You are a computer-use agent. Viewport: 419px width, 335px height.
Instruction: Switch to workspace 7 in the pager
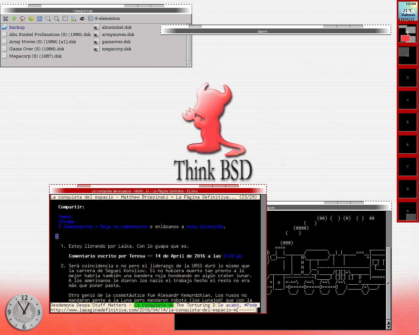point(408,167)
